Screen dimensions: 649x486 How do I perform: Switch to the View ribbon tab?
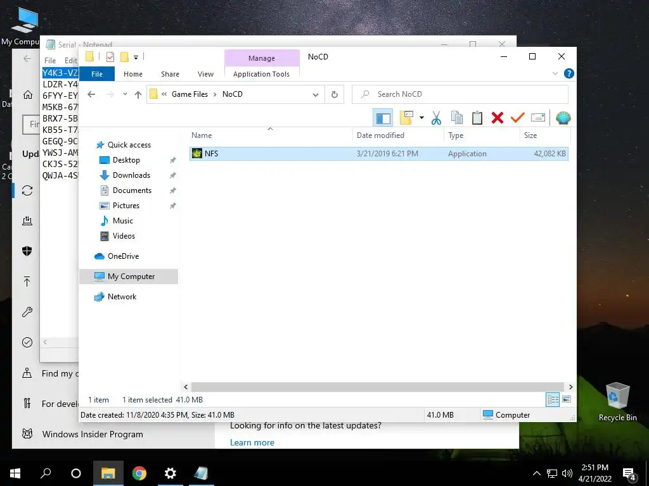(206, 74)
